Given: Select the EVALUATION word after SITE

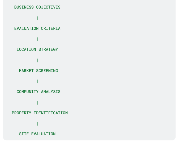Looking at the screenshot, I should (43, 134).
